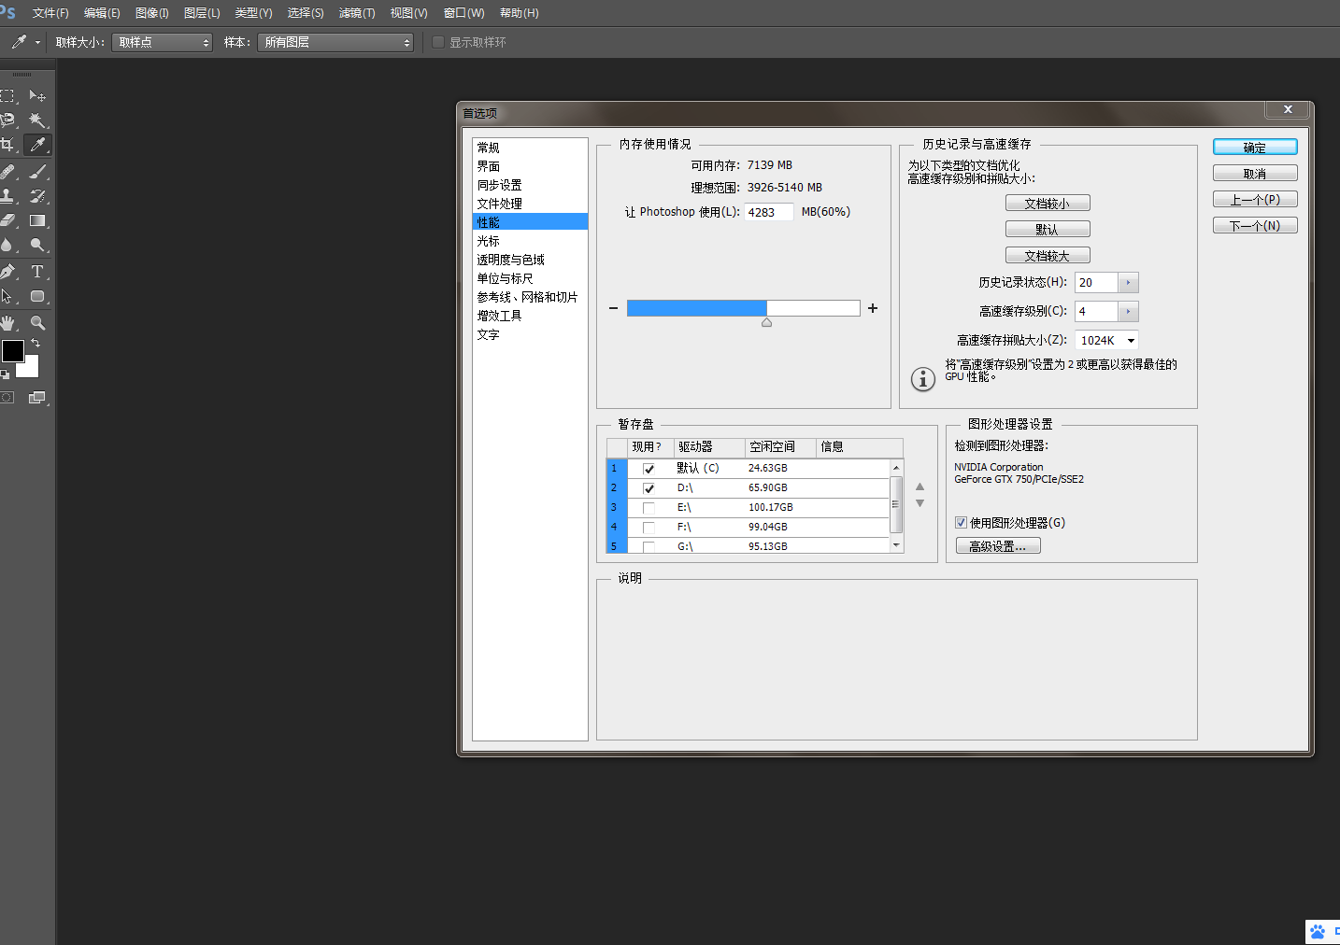1340x945 pixels.
Task: Select the Brush tool
Action: tap(37, 172)
